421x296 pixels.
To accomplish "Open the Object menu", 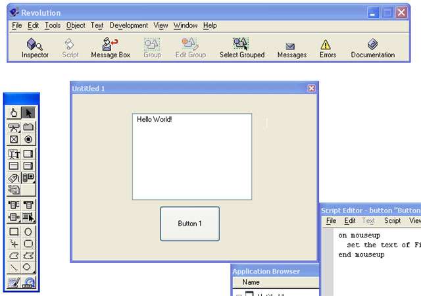I will tap(76, 26).
